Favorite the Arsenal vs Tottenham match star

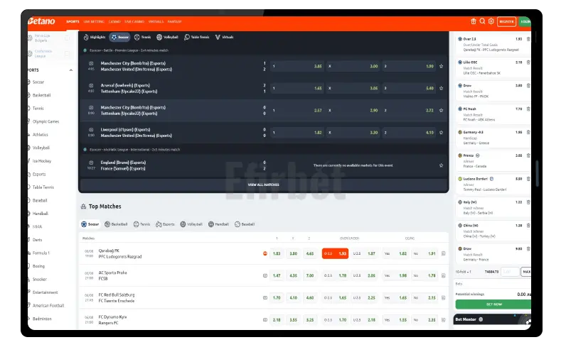tap(441, 88)
